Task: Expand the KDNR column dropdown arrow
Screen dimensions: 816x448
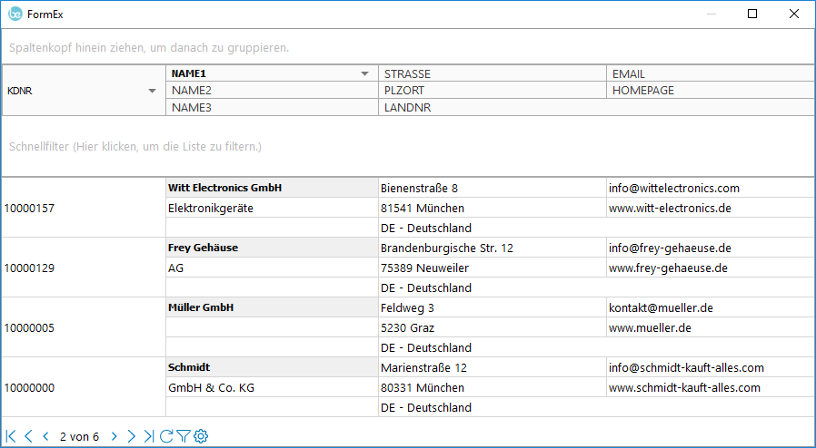Action: [x=152, y=91]
